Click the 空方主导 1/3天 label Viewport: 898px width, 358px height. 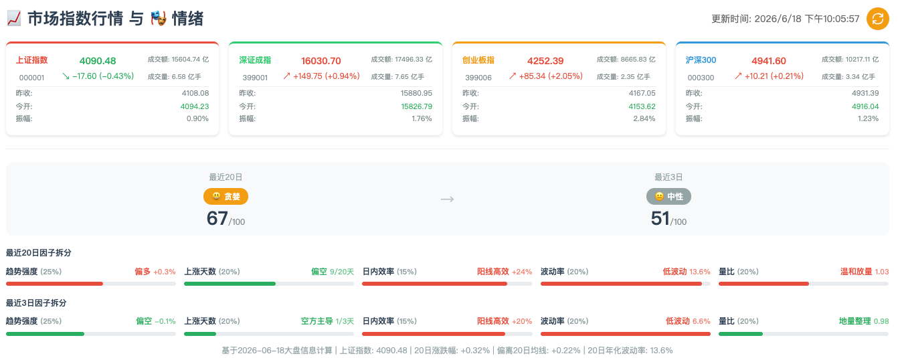coord(327,321)
